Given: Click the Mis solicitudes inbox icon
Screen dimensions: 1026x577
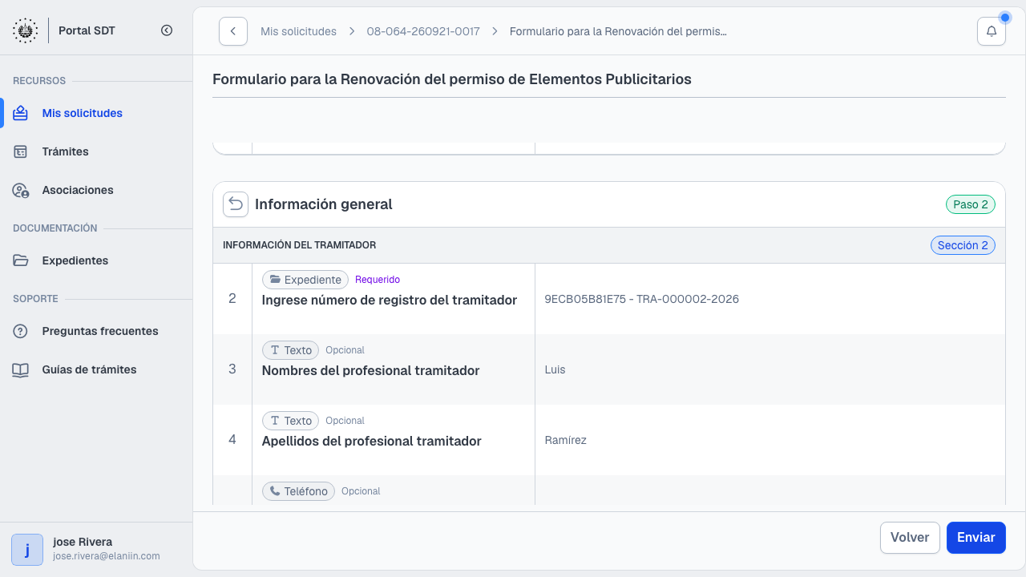Looking at the screenshot, I should pos(21,113).
